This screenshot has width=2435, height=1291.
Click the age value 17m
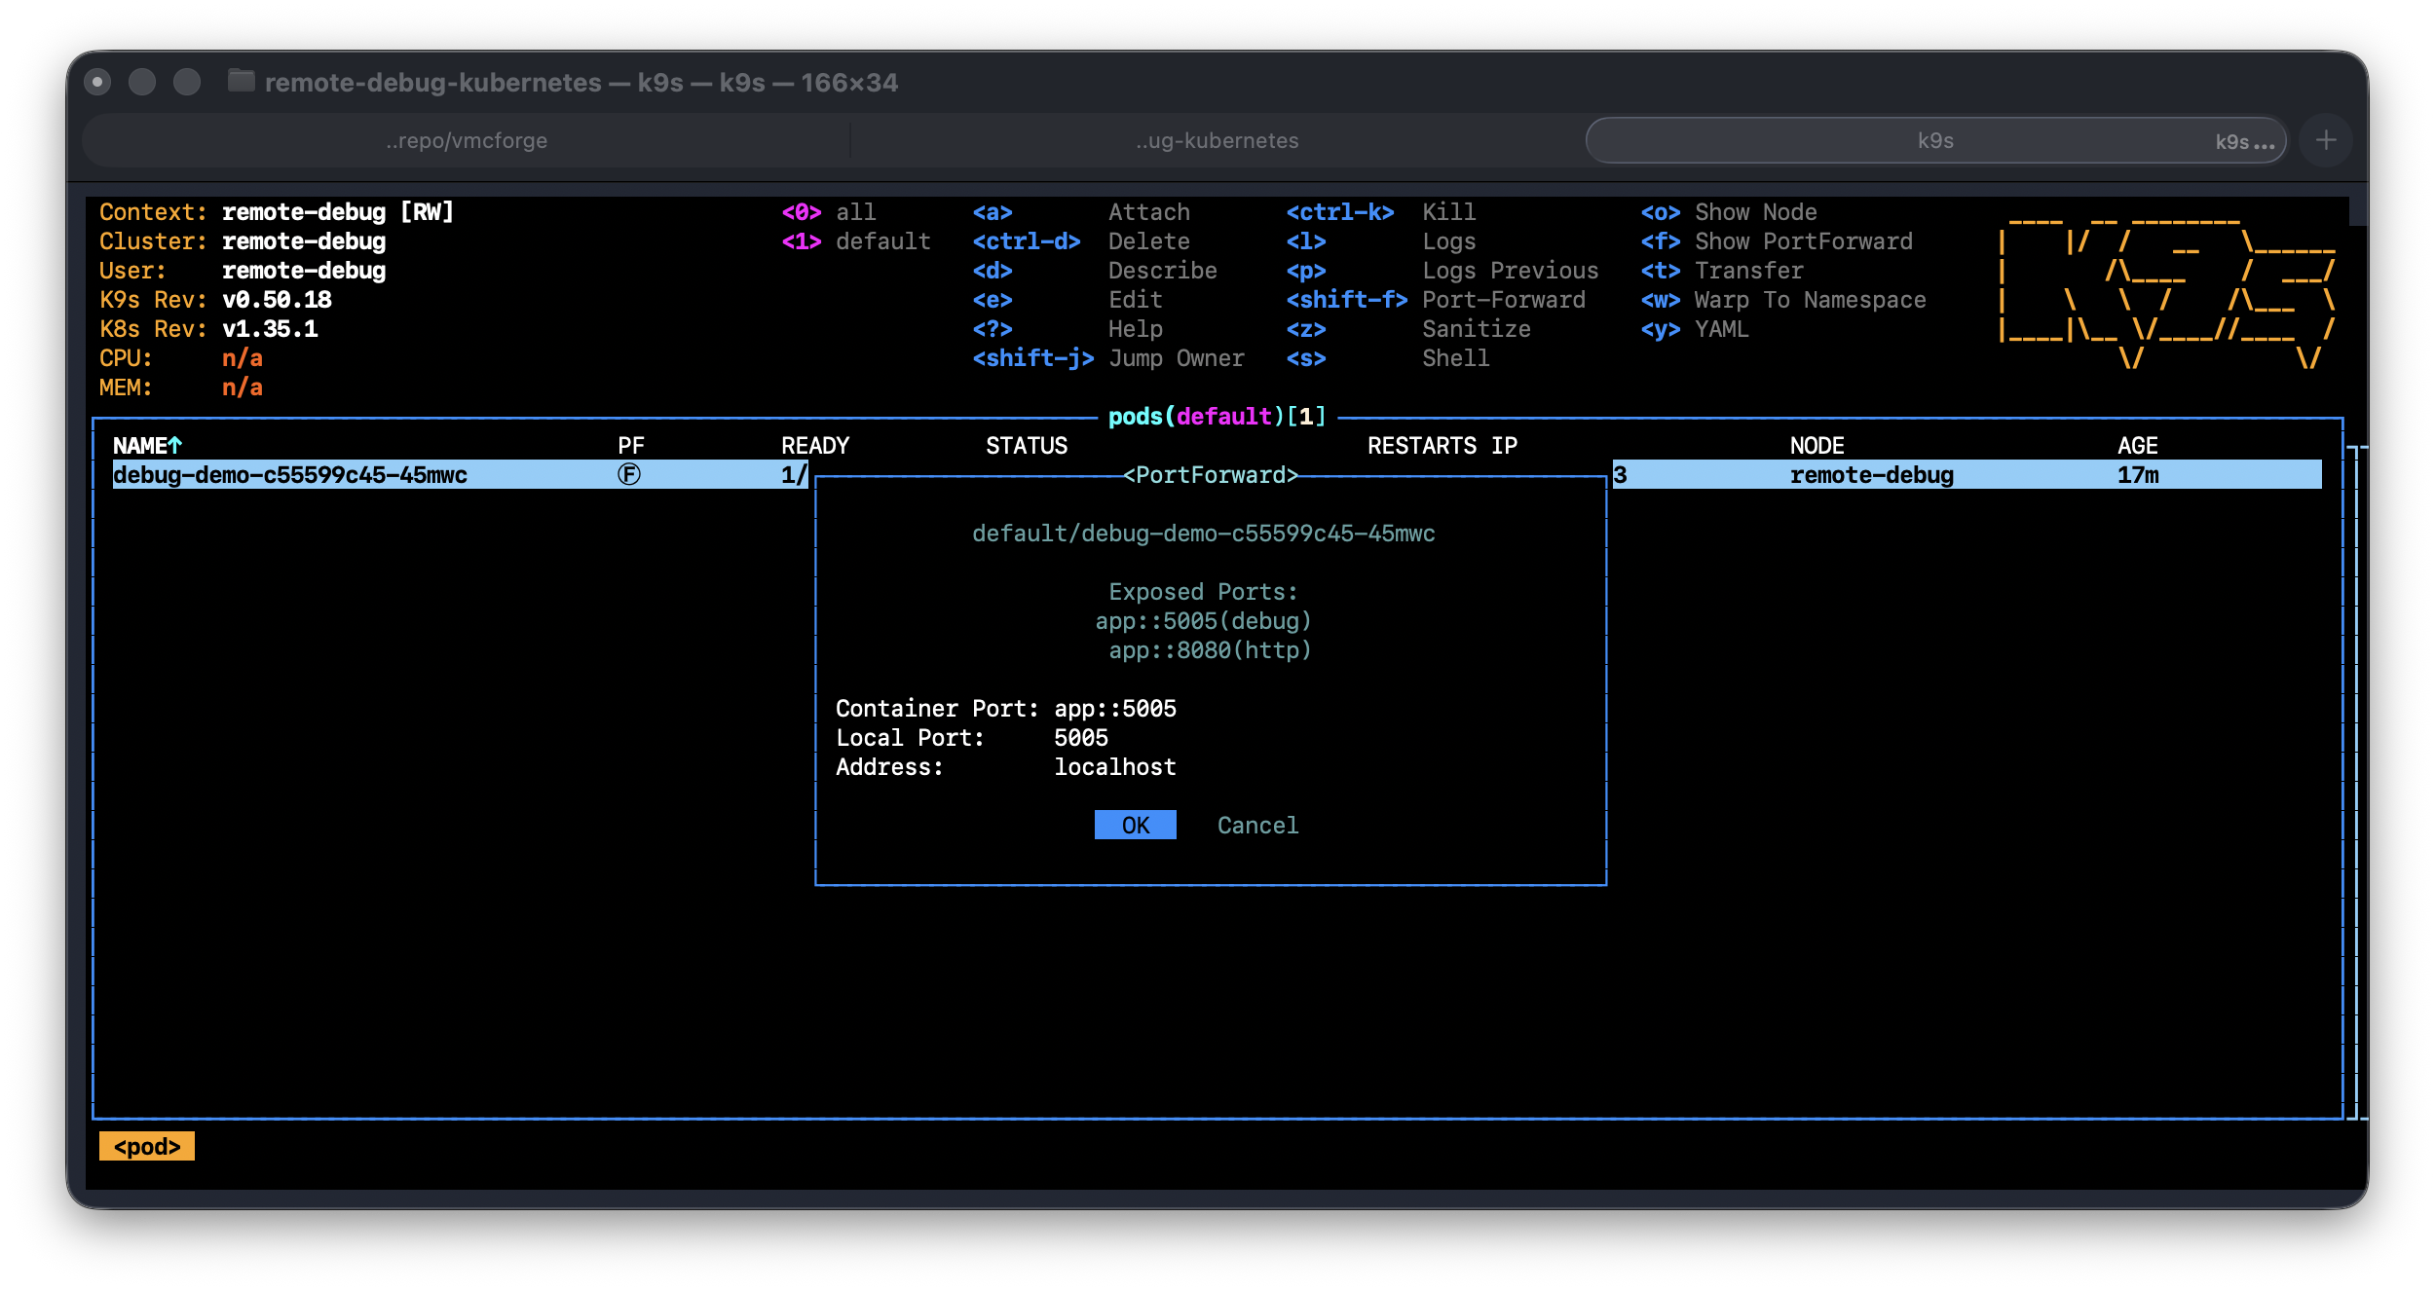pos(2137,474)
